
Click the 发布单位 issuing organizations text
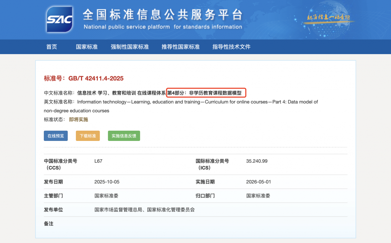coord(144,209)
